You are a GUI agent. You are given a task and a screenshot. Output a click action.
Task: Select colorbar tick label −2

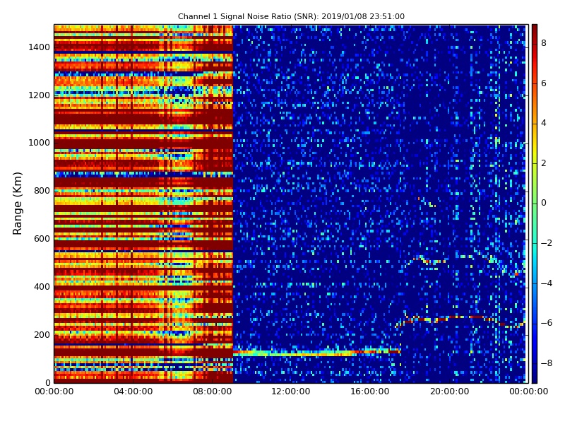[x=547, y=243]
